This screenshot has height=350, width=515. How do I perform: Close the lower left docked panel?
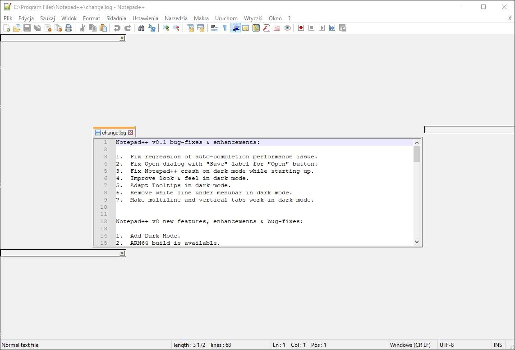[122, 253]
